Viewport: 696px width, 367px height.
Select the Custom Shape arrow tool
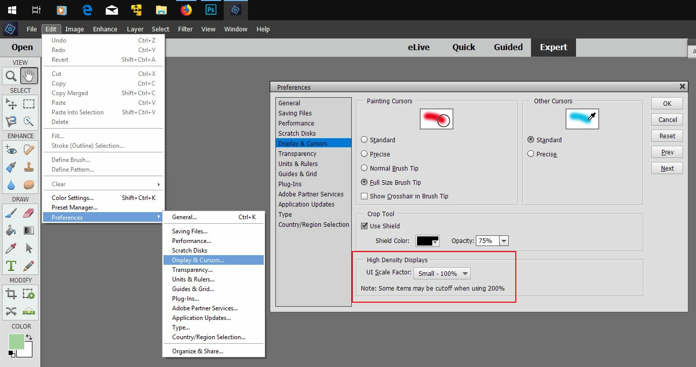coord(29,248)
